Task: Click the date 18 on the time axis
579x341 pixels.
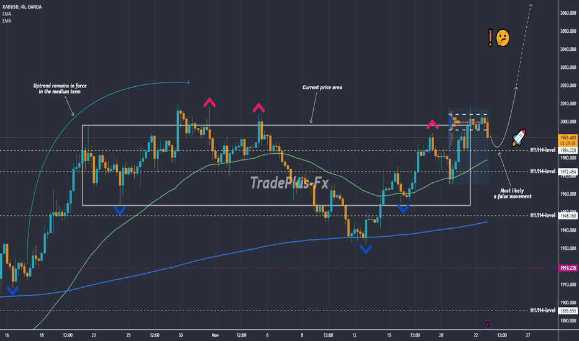Action: click(x=42, y=335)
